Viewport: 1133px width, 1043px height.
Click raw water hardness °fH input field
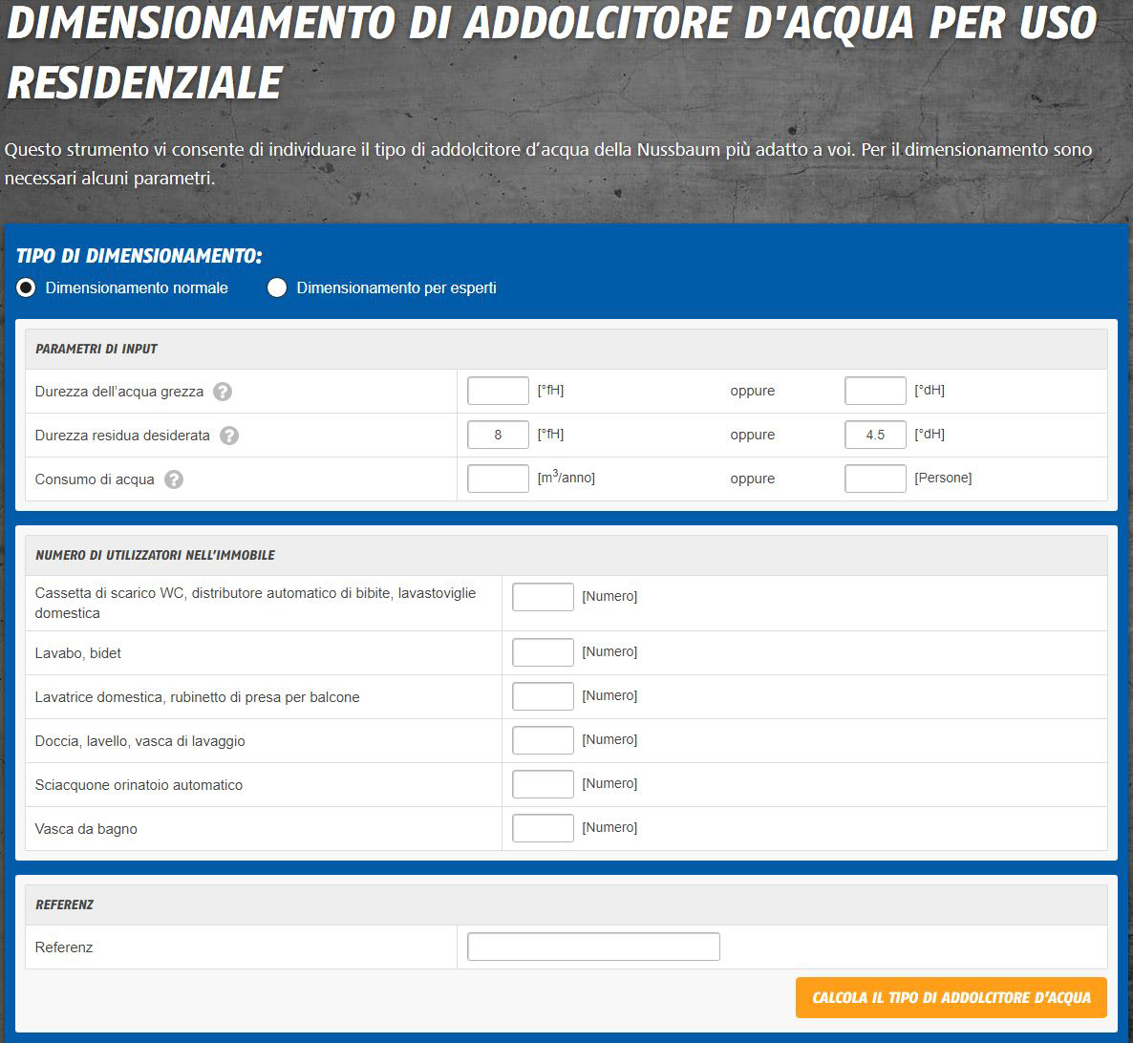pos(498,391)
